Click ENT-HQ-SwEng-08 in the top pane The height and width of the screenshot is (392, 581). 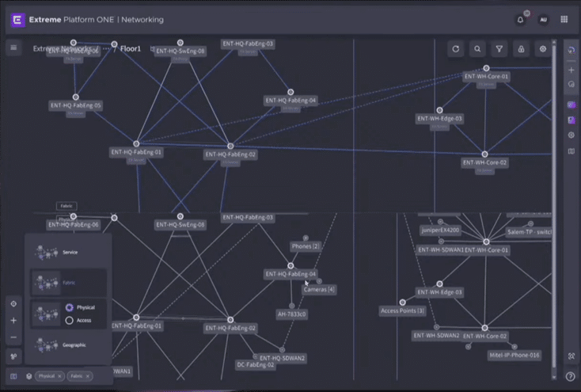[x=180, y=51]
